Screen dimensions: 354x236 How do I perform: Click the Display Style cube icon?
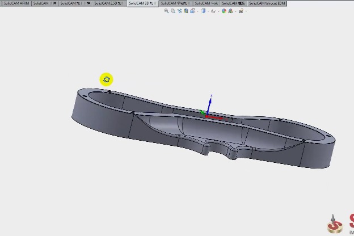pyautogui.click(x=203, y=11)
